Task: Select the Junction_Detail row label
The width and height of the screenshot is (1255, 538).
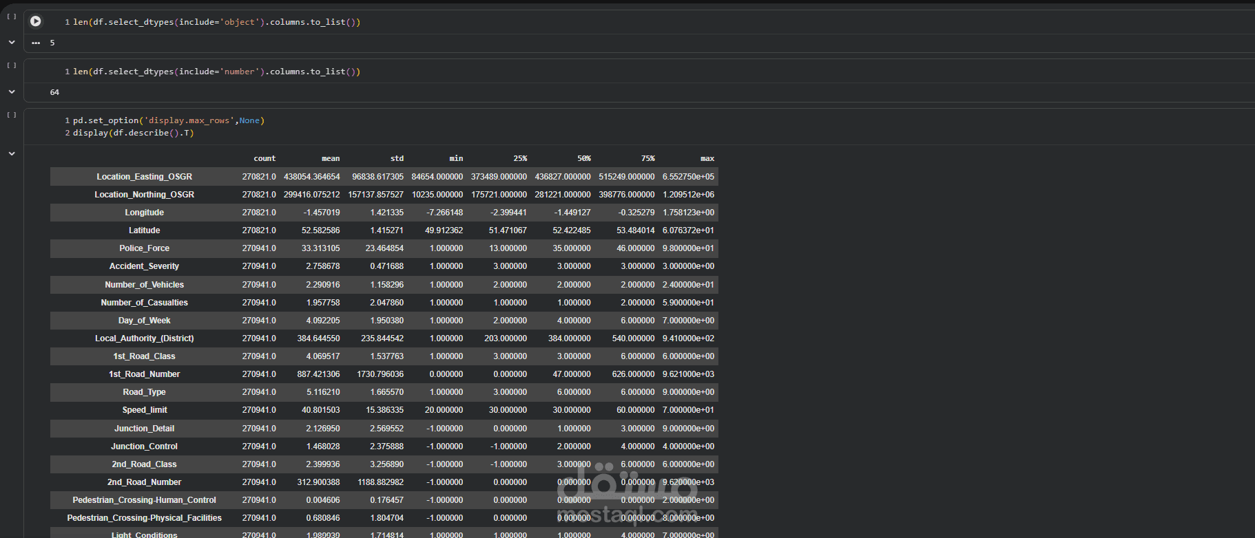Action: (x=144, y=429)
